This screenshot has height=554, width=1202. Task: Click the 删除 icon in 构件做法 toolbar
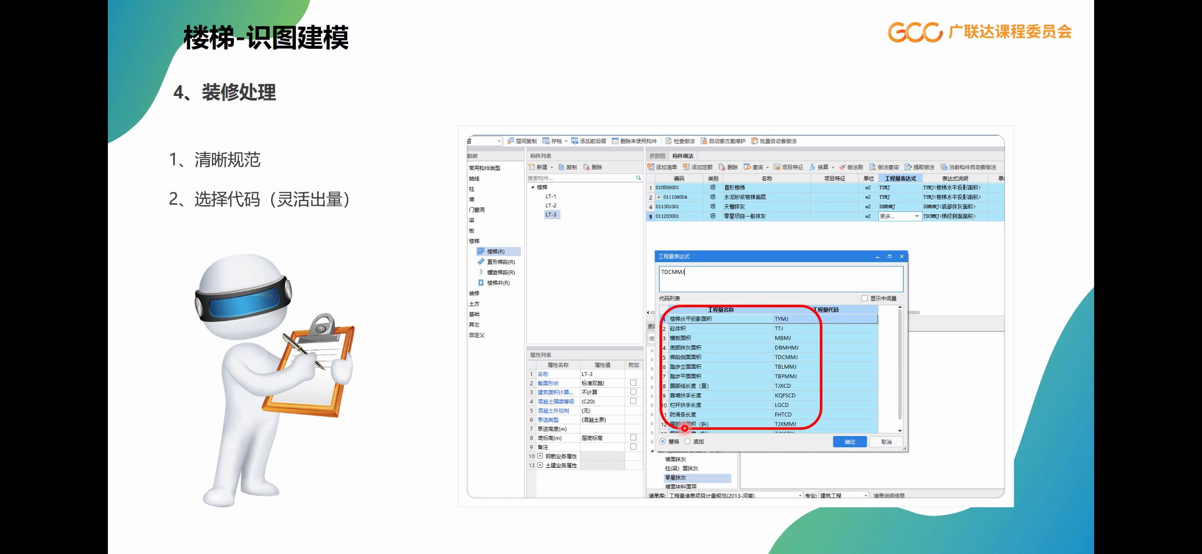coord(722,167)
